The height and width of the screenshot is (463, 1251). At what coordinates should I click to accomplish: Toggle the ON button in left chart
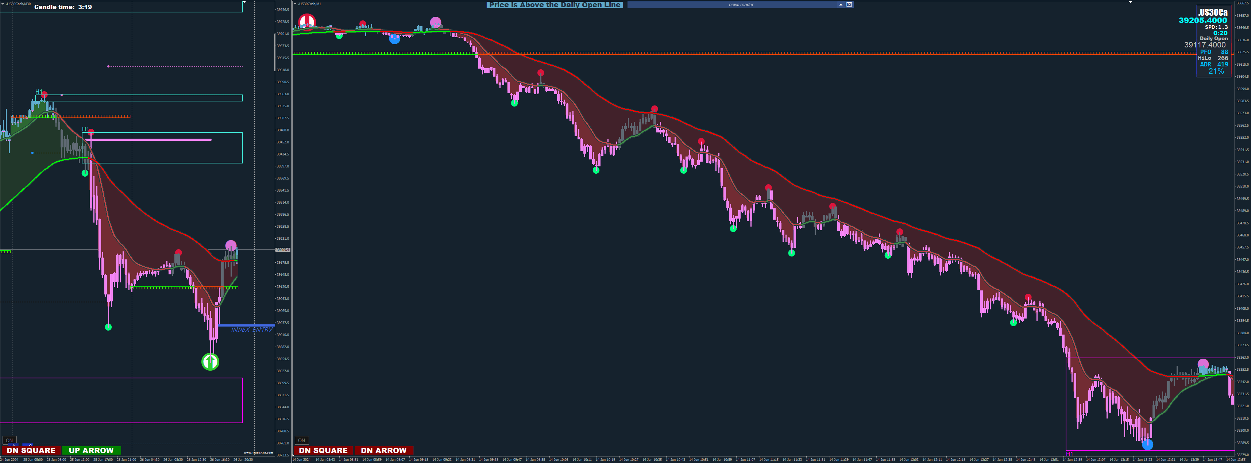tap(9, 440)
